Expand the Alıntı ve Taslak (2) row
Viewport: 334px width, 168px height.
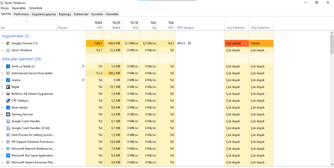click(x=2, y=67)
